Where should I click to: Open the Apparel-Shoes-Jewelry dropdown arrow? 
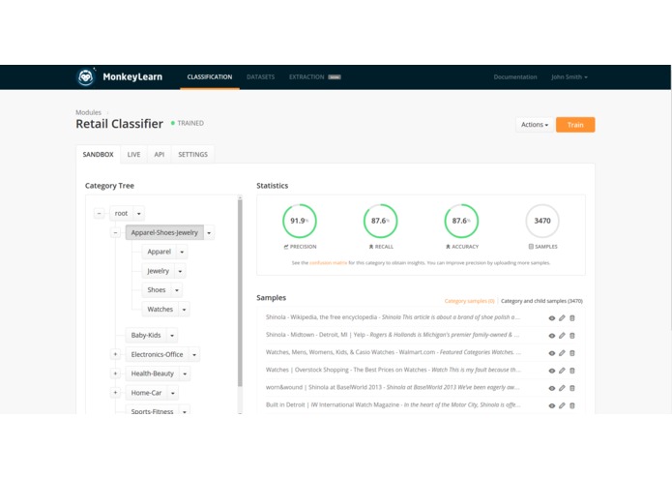(209, 233)
